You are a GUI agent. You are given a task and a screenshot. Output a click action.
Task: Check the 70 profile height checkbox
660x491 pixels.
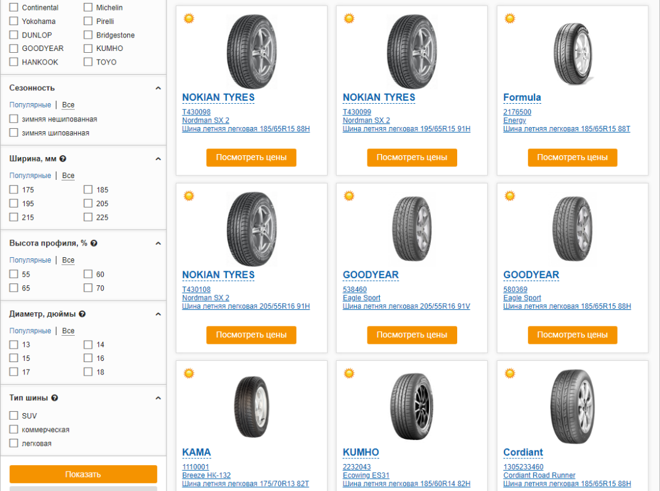88,288
